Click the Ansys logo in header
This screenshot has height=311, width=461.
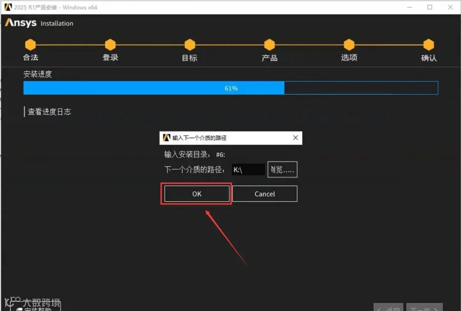[21, 23]
